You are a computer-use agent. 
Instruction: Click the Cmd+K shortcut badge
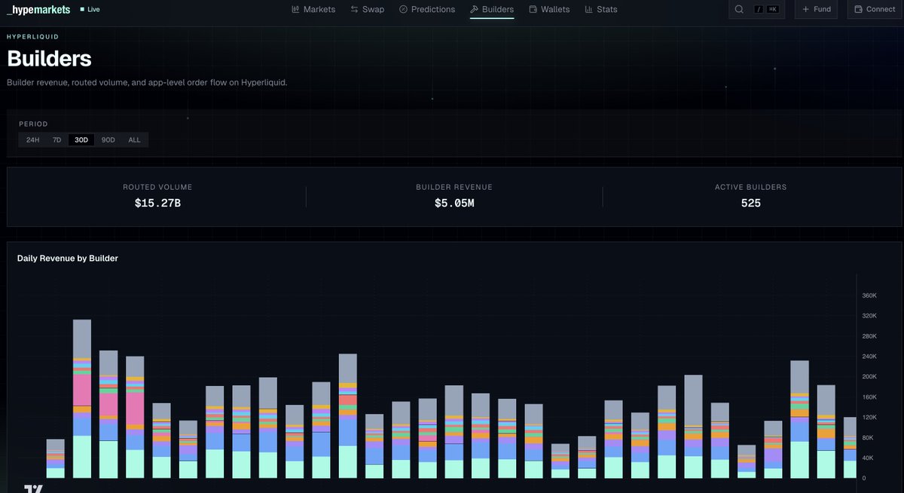[x=772, y=9]
